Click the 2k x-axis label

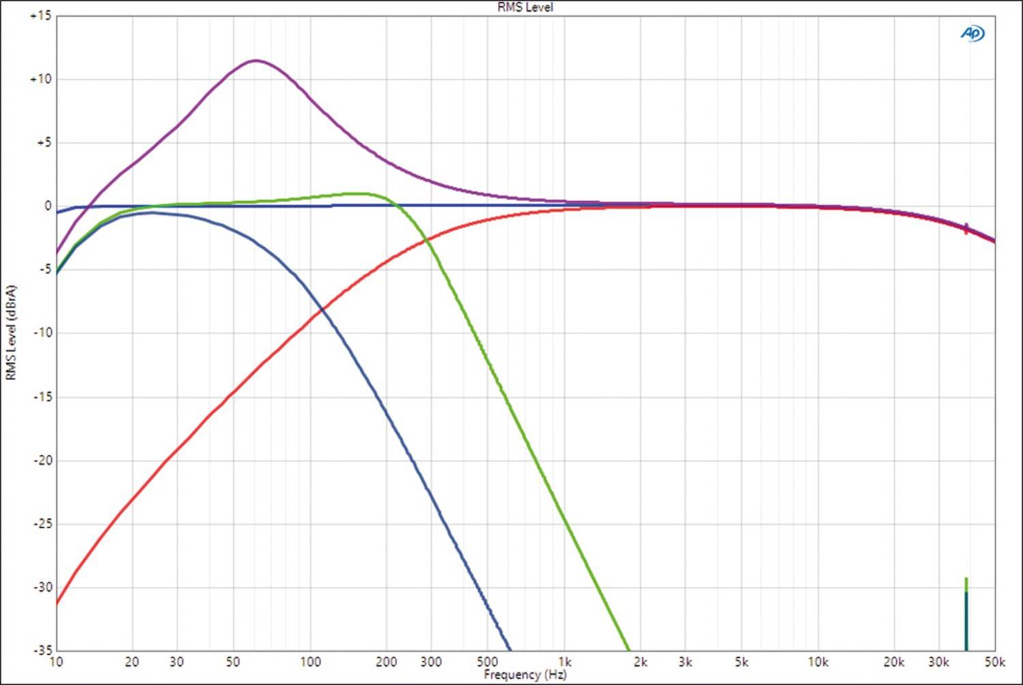[x=640, y=662]
